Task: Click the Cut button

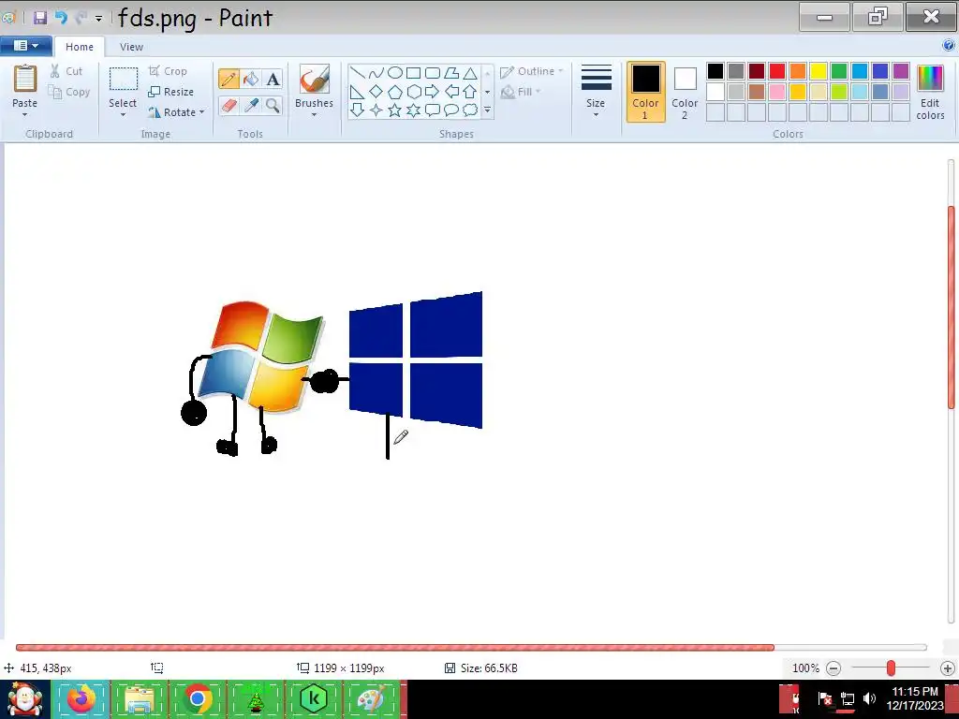Action: tap(66, 71)
